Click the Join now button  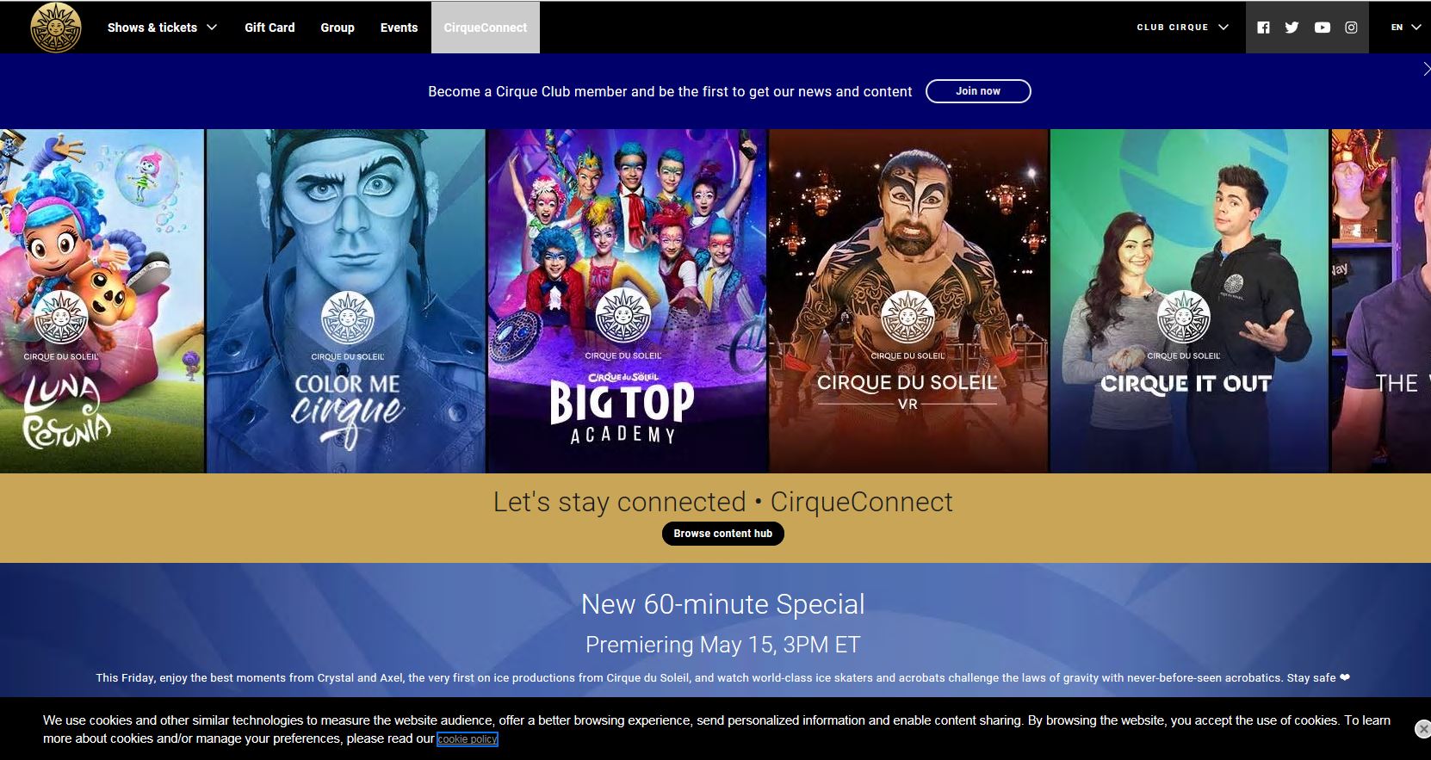coord(978,91)
